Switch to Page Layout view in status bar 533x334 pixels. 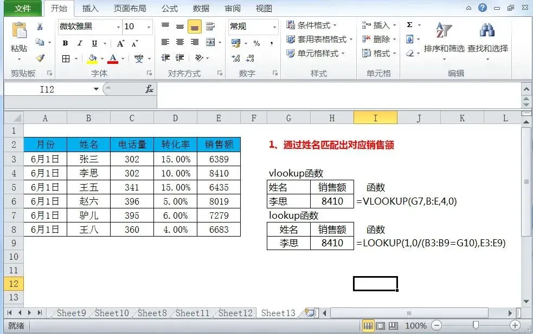tap(381, 326)
